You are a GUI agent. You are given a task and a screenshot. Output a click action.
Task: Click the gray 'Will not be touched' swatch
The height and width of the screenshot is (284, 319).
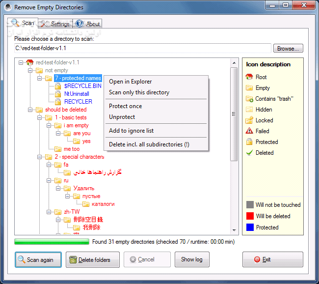(250, 204)
